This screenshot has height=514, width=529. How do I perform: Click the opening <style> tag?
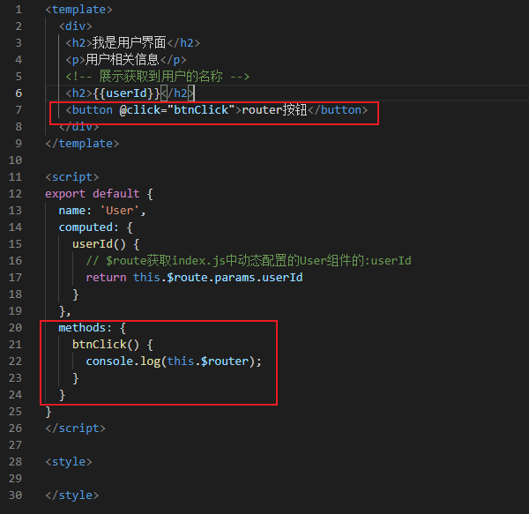(x=69, y=462)
